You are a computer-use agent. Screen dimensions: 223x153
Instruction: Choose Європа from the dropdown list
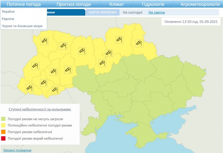(x=8, y=19)
